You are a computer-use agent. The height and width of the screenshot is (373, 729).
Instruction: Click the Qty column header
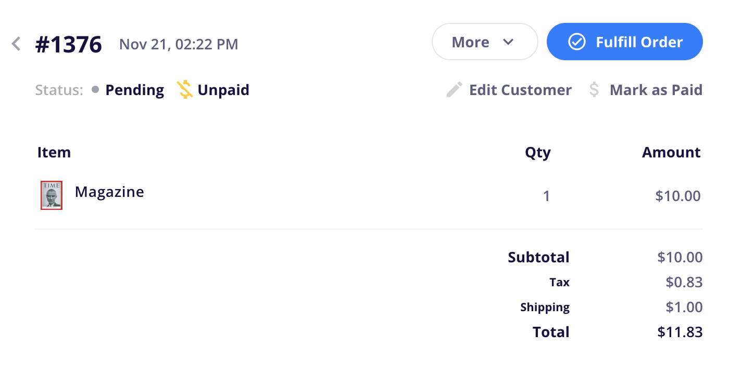(537, 152)
